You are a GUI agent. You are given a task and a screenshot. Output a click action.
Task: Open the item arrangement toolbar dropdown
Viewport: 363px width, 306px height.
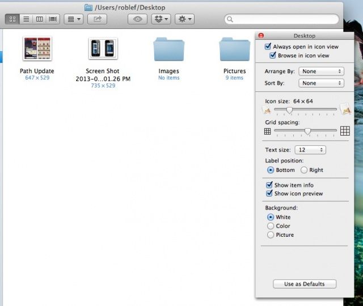[x=73, y=19]
